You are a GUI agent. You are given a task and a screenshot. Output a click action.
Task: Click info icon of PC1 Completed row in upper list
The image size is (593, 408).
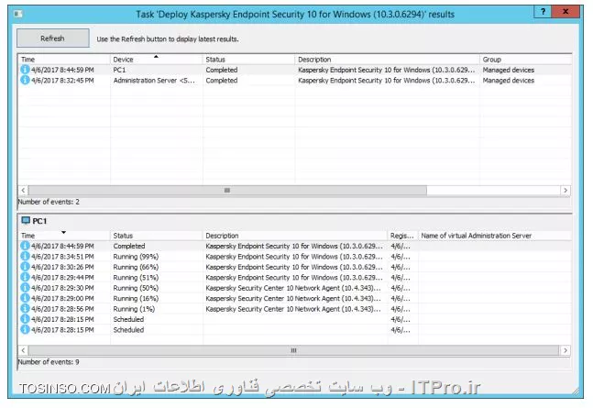tap(25, 70)
